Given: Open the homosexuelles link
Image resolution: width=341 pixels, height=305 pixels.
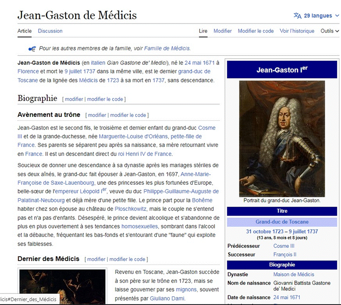Looking at the screenshot, I should click(140, 226).
